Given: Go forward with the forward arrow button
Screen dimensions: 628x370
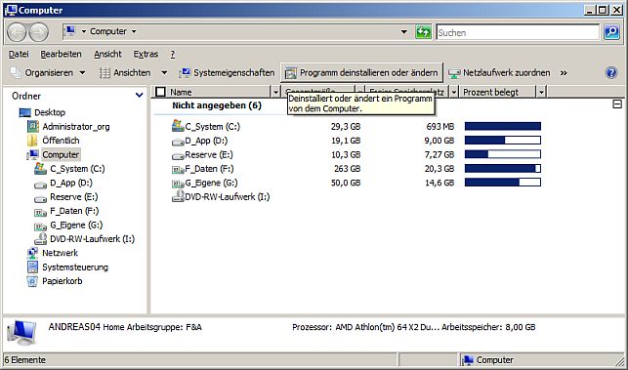Looking at the screenshot, I should pos(39,32).
